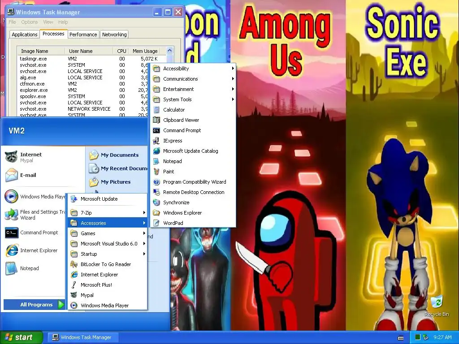Viewport: 459px width, 344px height.
Task: Launch Internet Explorer from All Programs list
Action: point(107,275)
